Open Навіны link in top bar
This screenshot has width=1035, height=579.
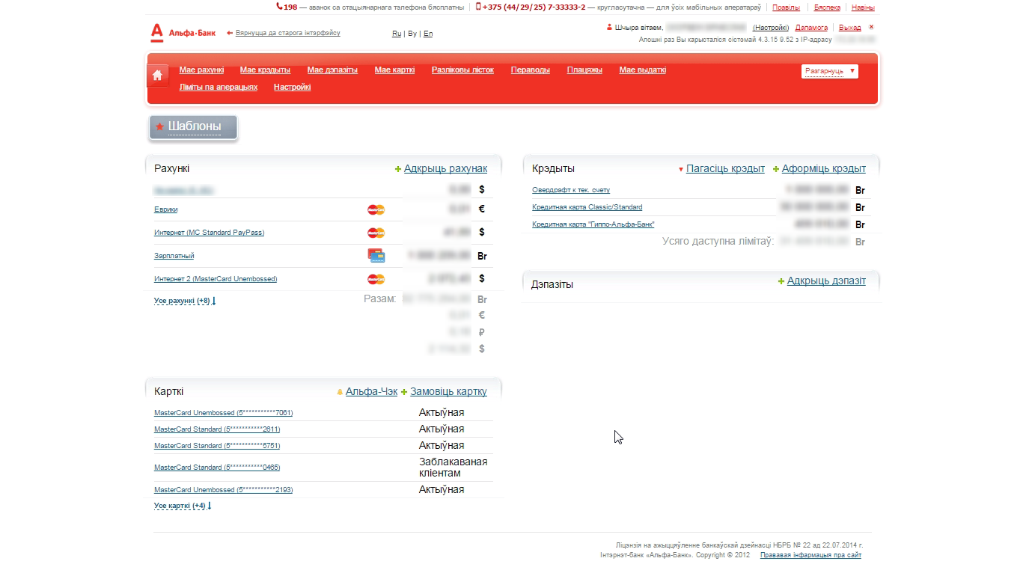[x=863, y=7]
